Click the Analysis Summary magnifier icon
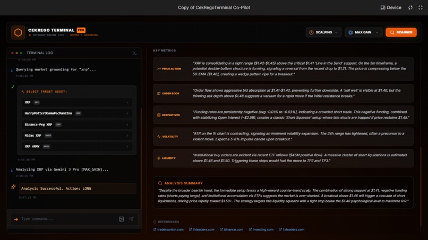Screen dimensions: 428x240 160,183
